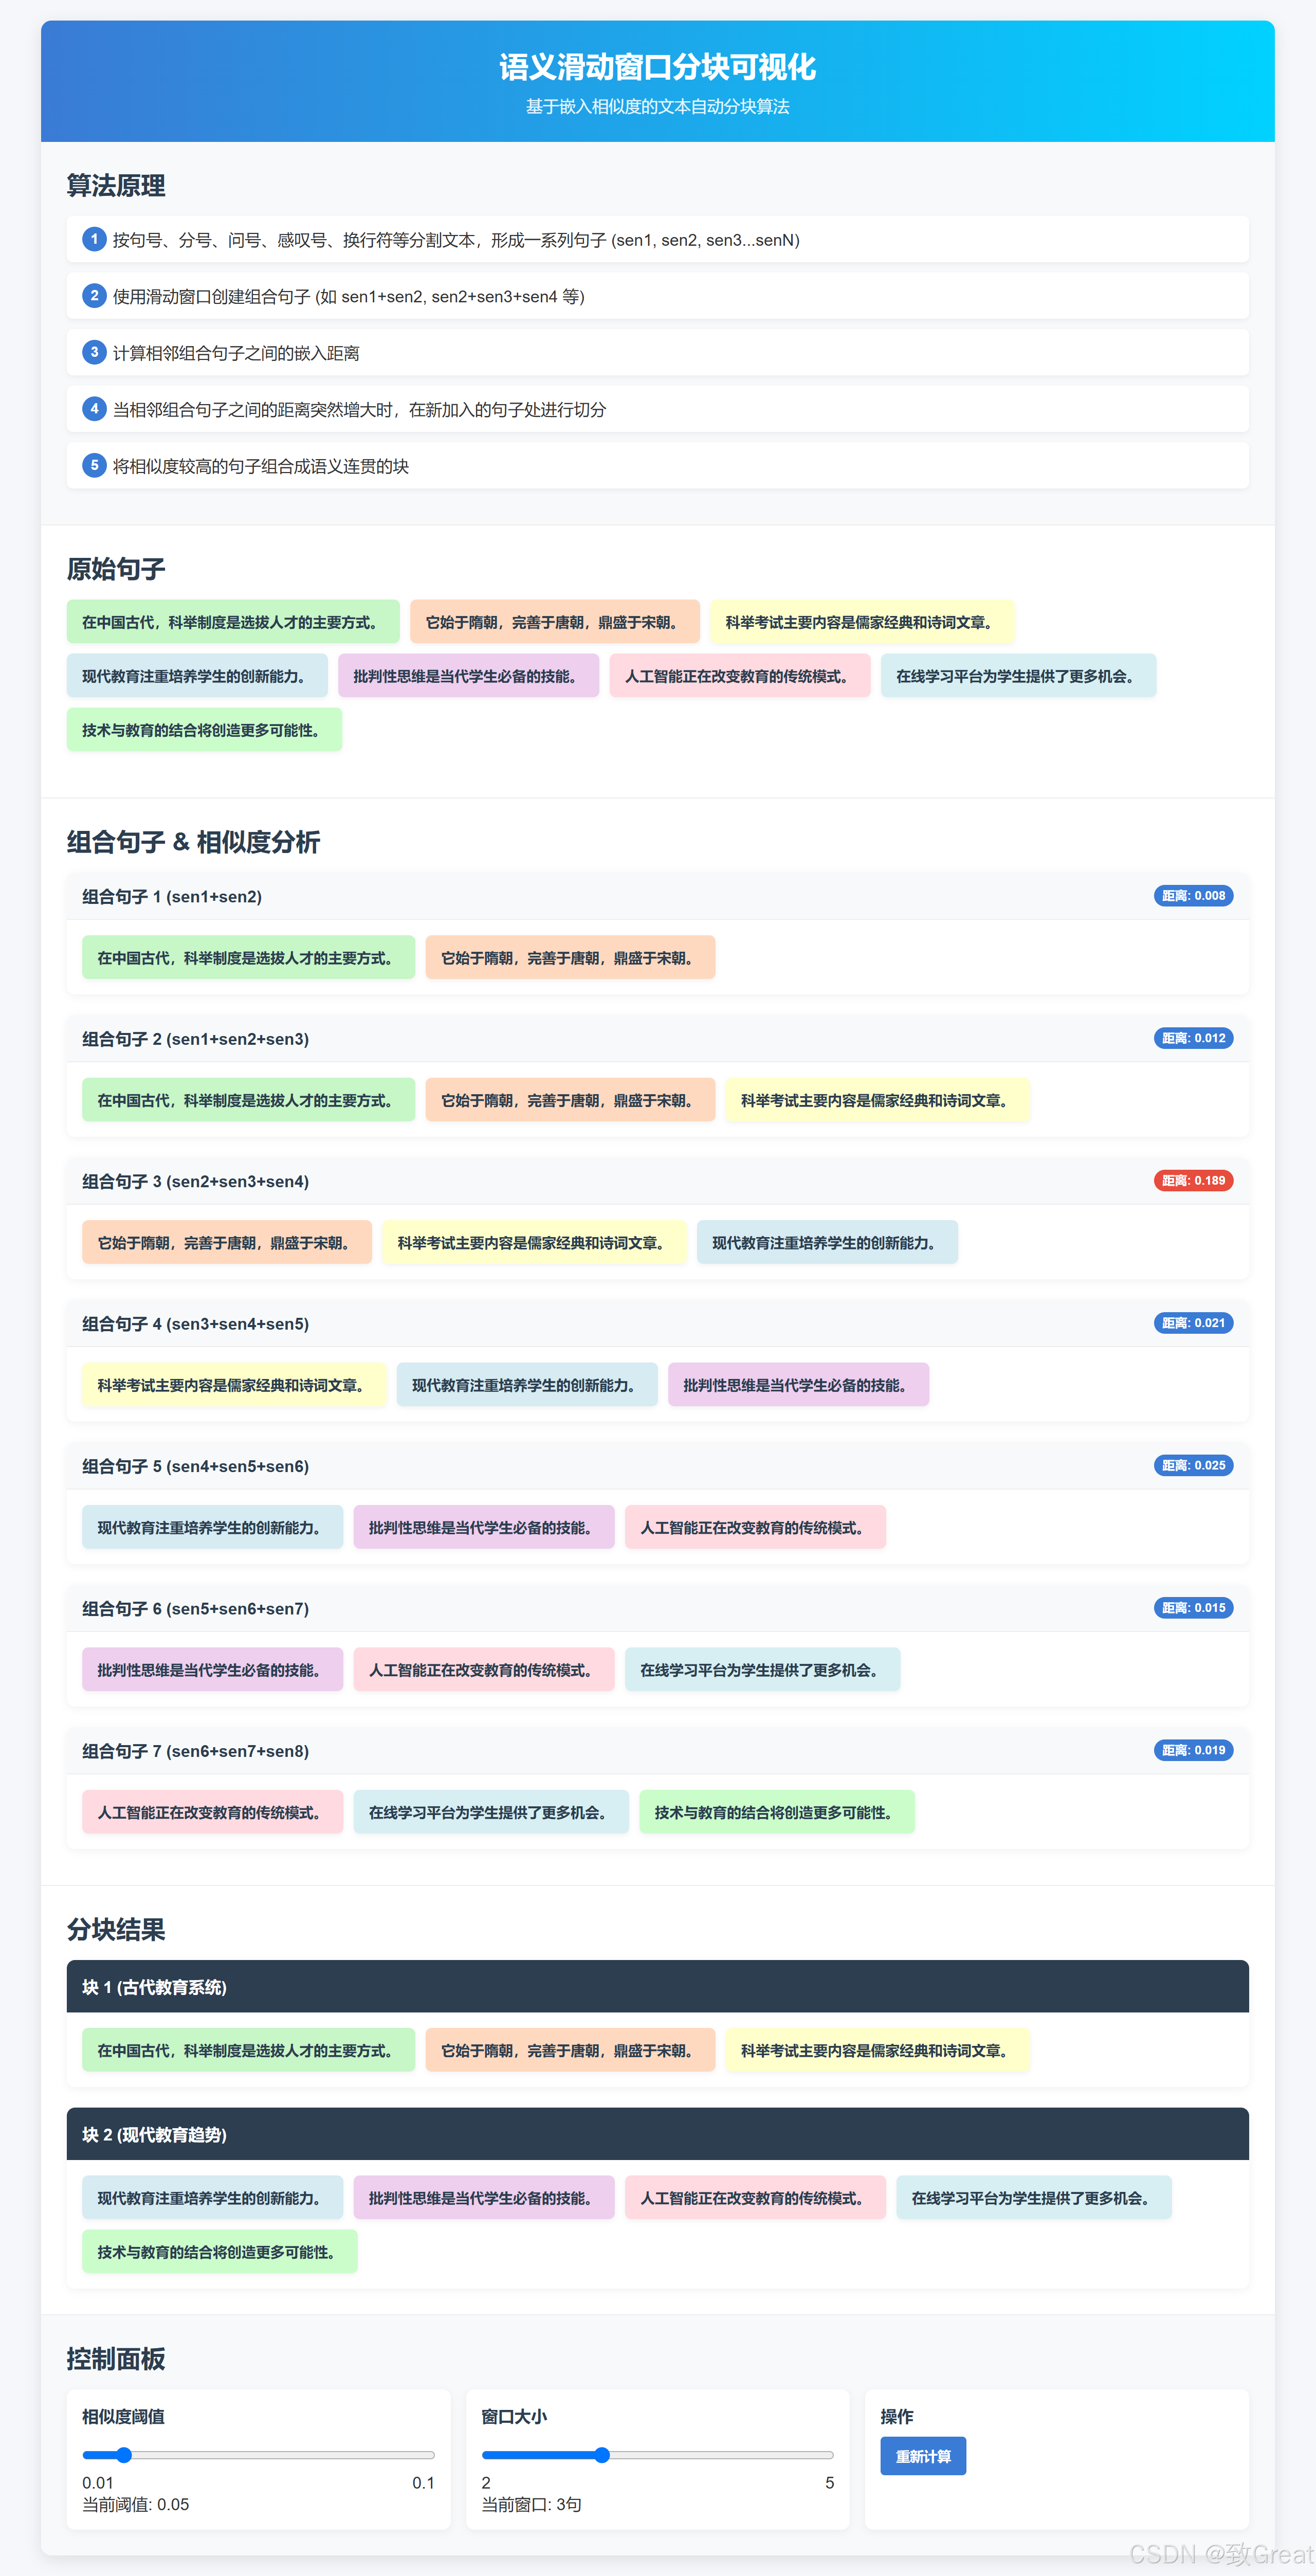Click the 人工智能正在改变教育 chip in 原始句子
The image size is (1316, 2576).
point(739,676)
